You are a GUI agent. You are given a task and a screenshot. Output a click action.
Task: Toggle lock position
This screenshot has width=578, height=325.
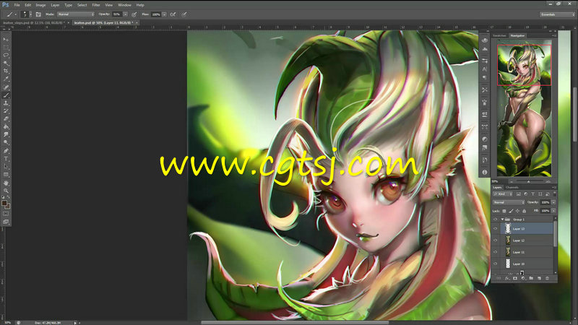tap(517, 211)
